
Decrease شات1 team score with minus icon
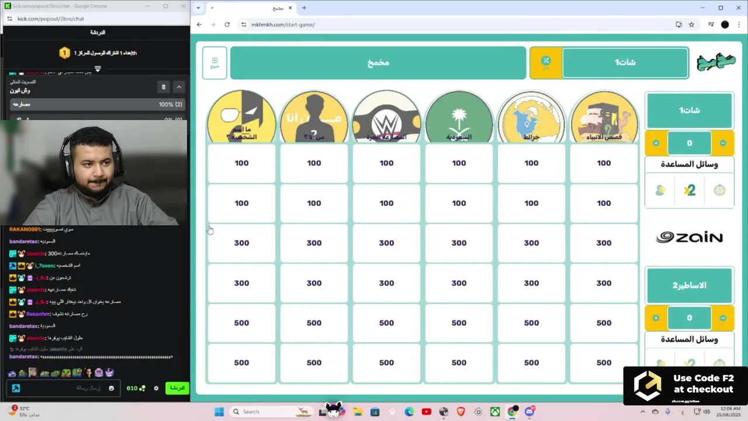tap(723, 143)
